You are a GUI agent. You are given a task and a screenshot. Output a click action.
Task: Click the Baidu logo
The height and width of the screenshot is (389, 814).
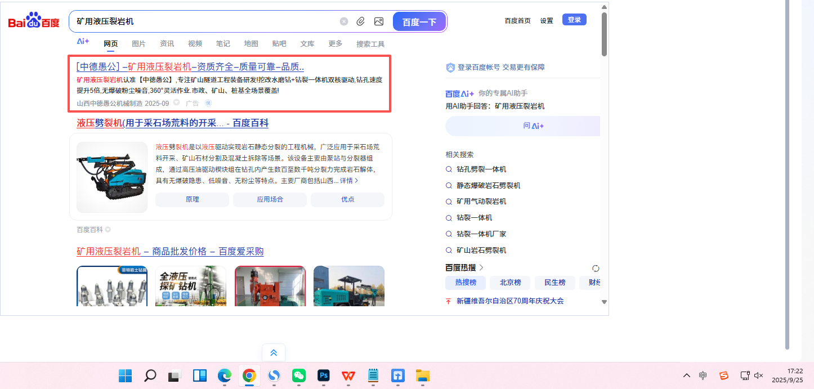34,22
